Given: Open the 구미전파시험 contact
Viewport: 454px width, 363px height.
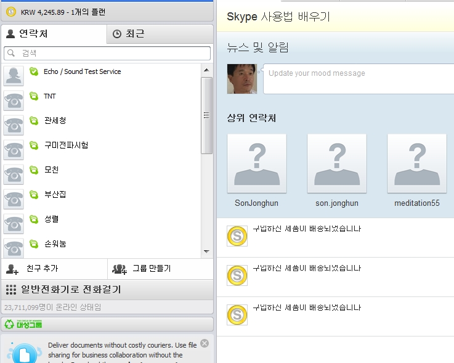Looking at the screenshot, I should pos(66,145).
